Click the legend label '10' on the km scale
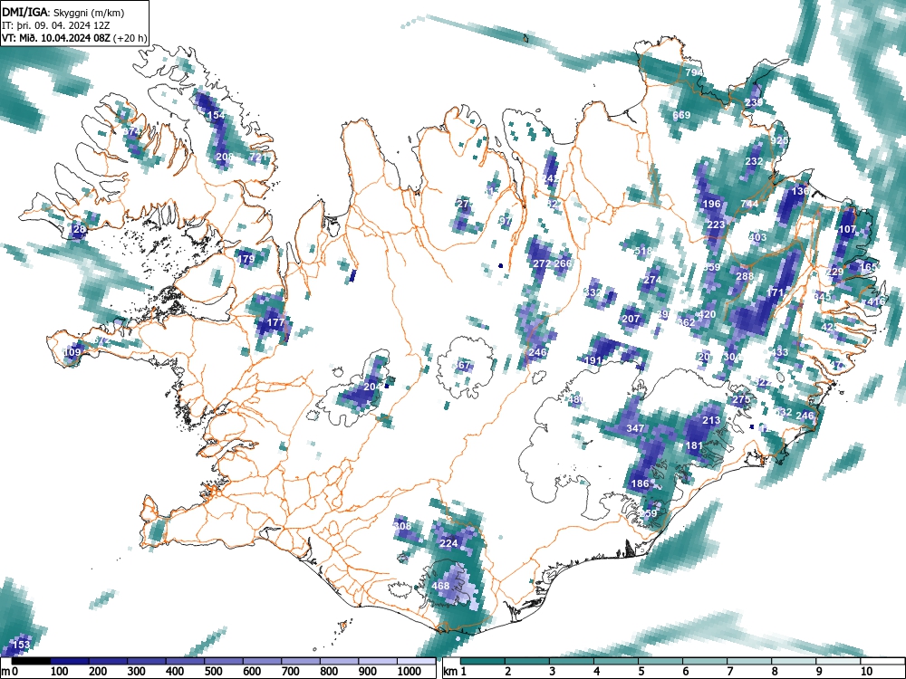The width and height of the screenshot is (906, 679). pos(866,671)
